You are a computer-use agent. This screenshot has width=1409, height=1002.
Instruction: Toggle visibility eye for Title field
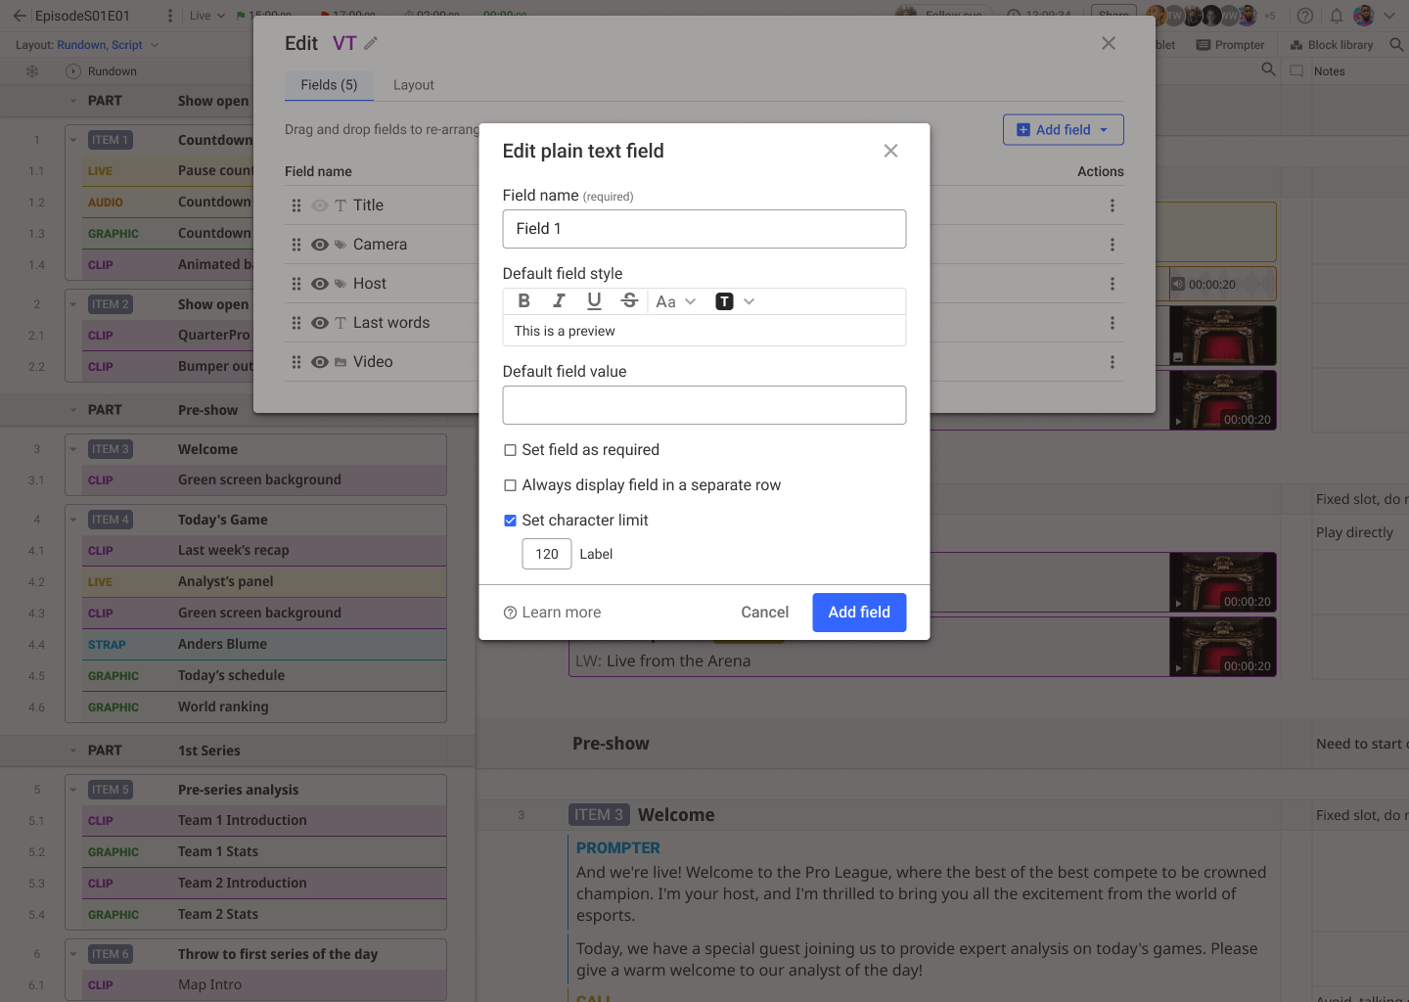pyautogui.click(x=320, y=205)
